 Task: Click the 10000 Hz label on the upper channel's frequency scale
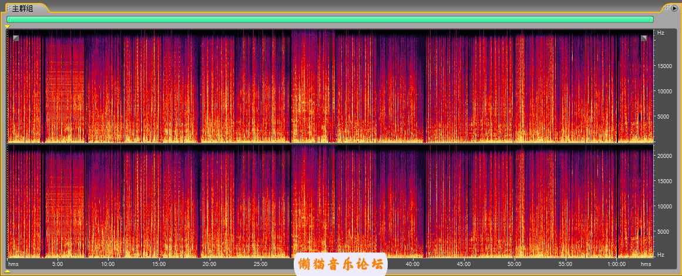664,91
